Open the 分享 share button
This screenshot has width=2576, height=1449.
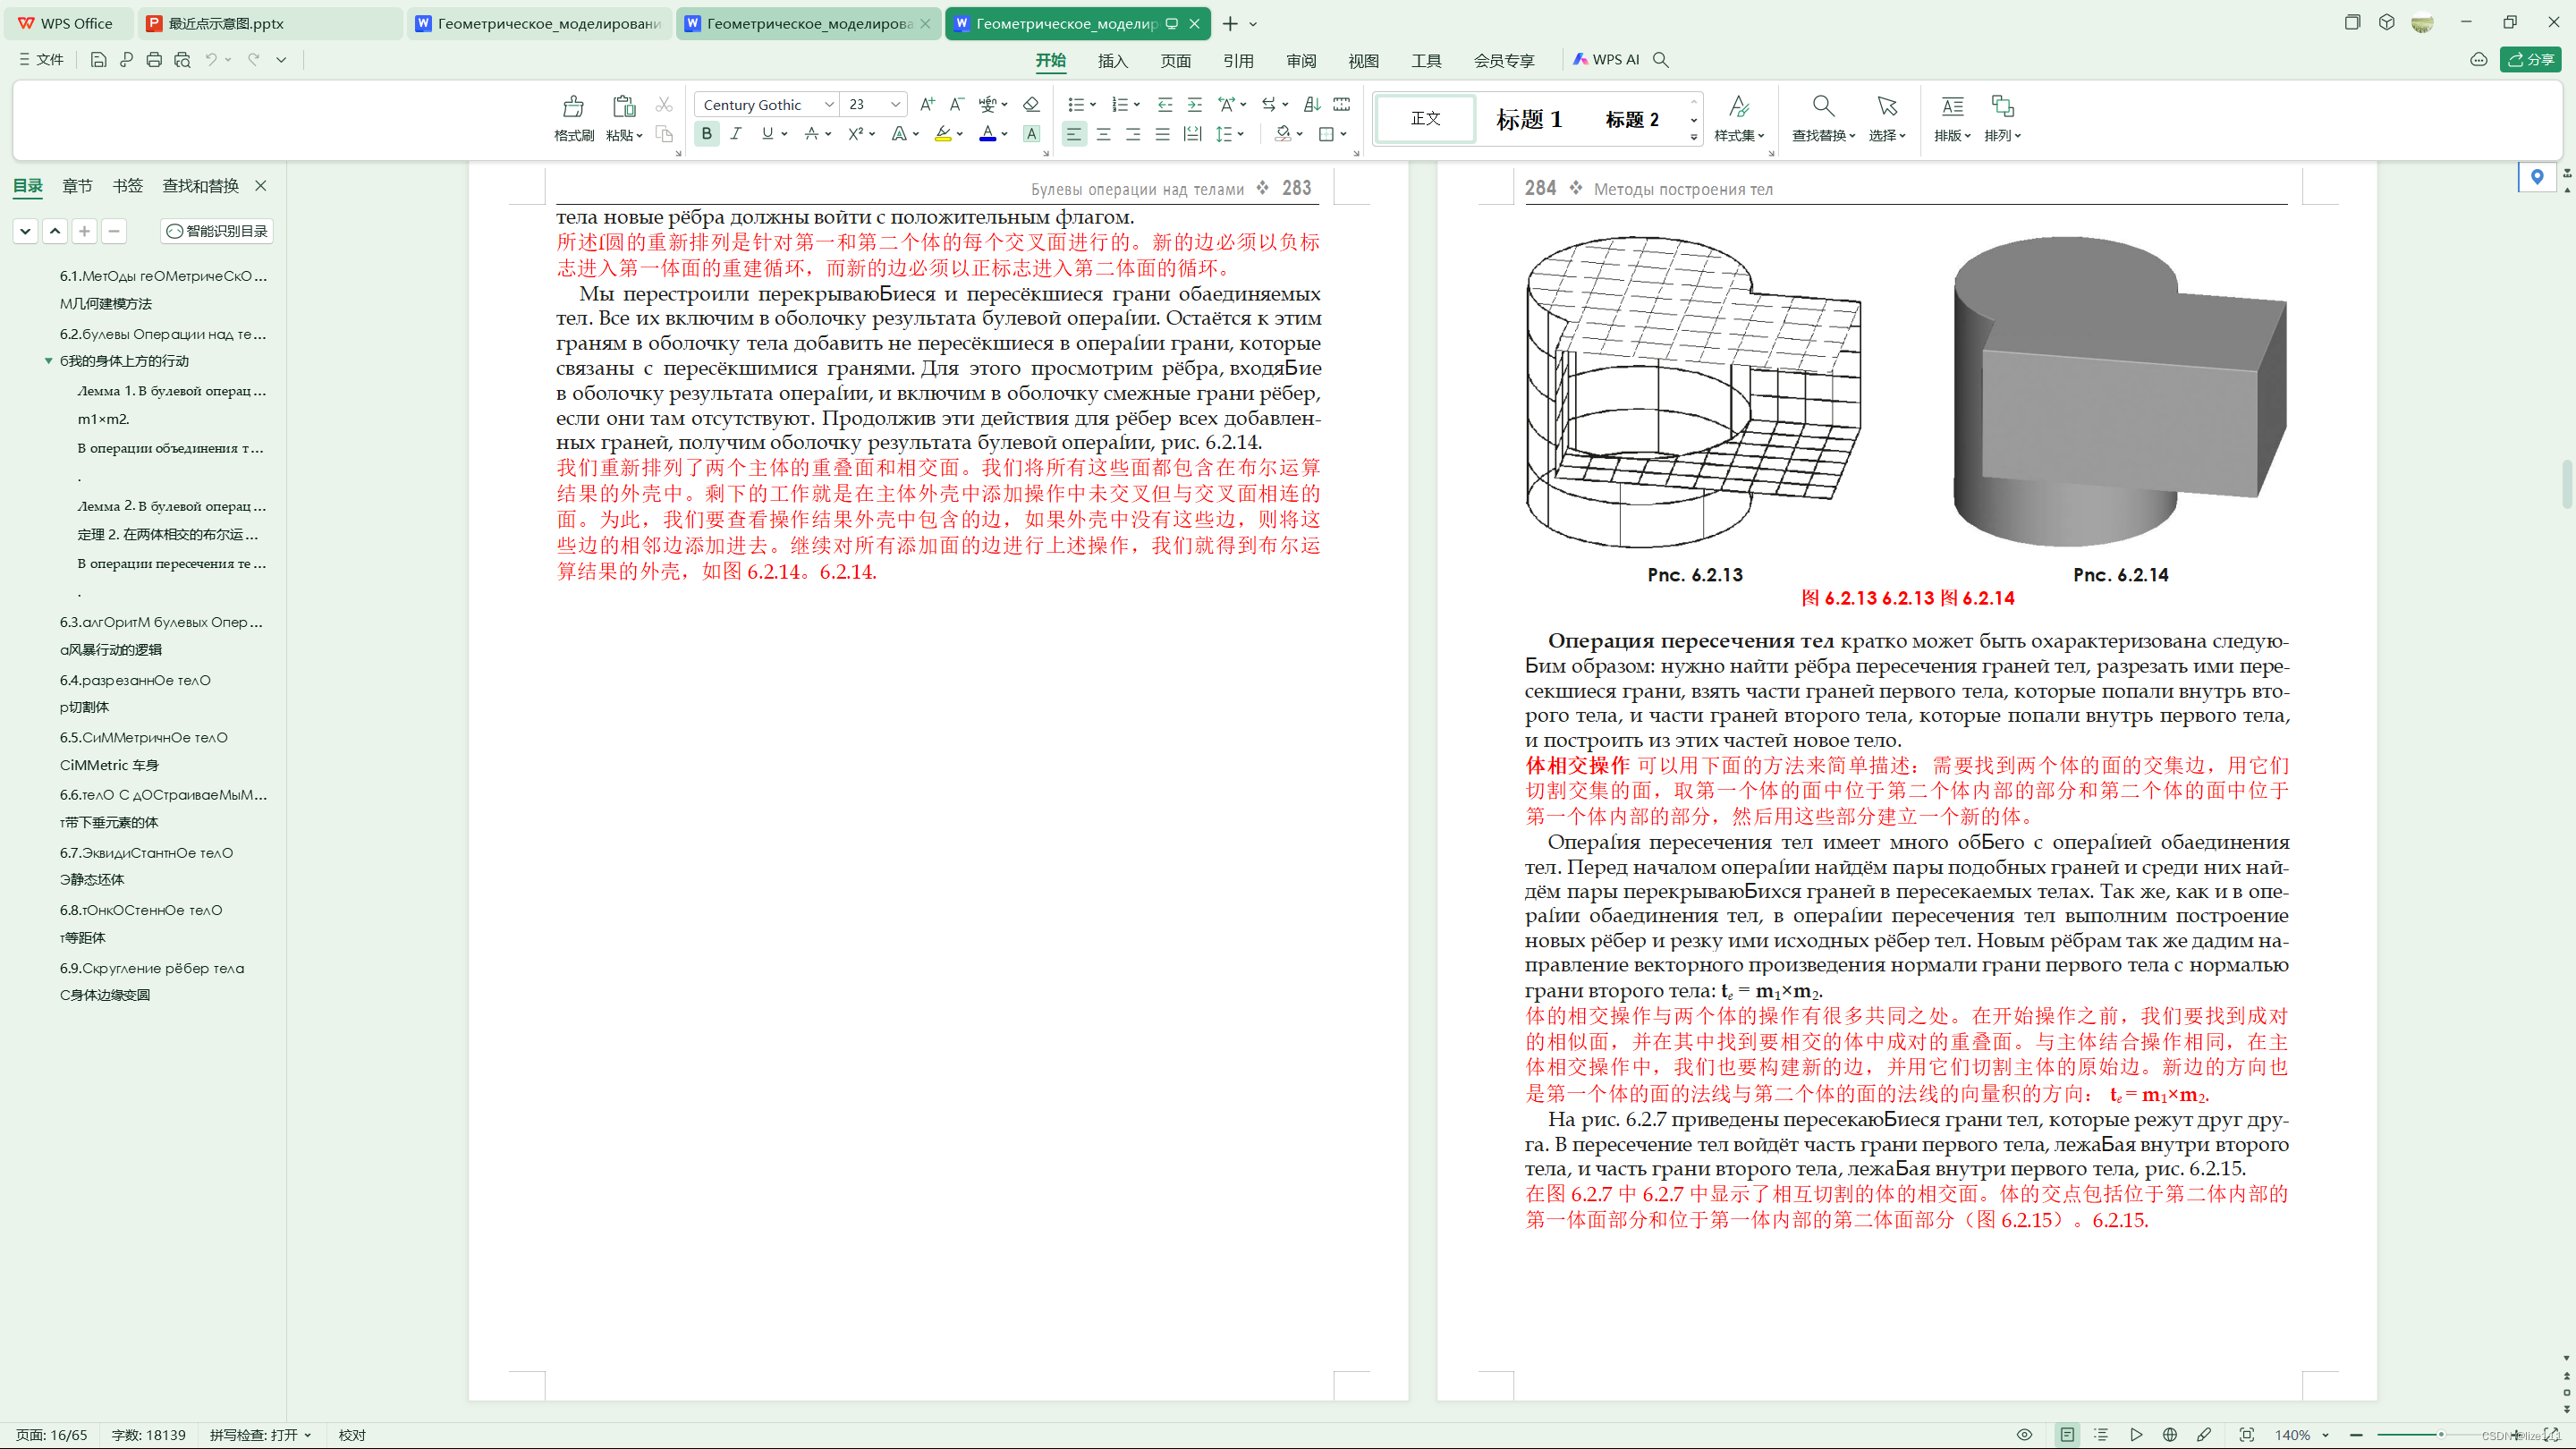tap(2532, 59)
